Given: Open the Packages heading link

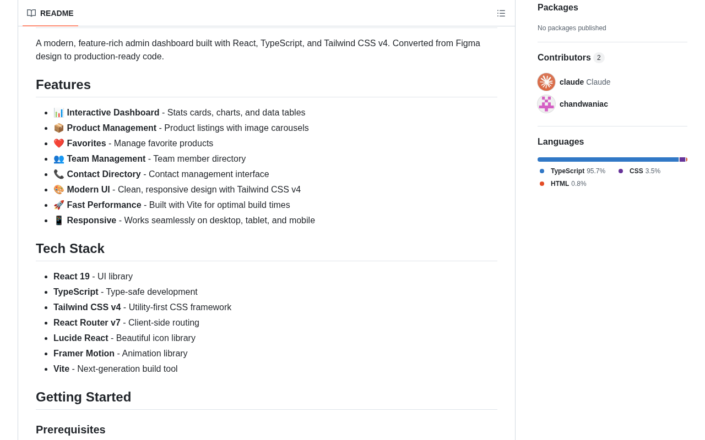Looking at the screenshot, I should click(x=558, y=8).
